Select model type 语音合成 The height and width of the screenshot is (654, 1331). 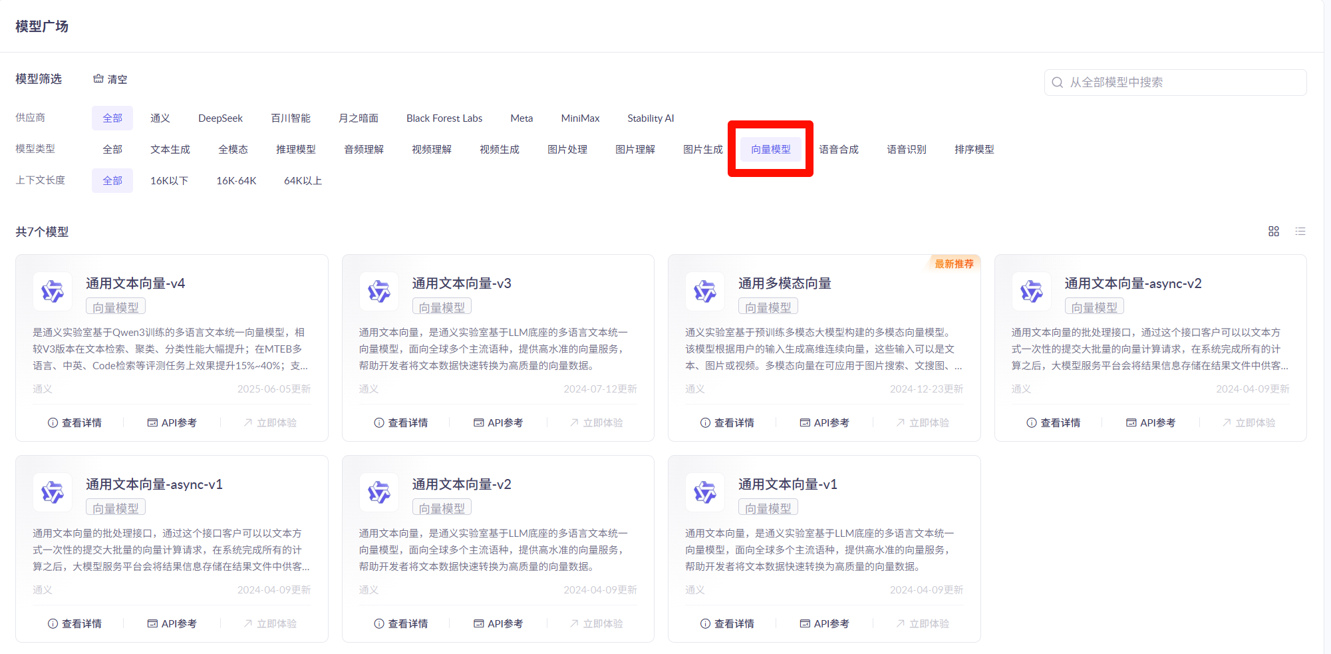pyautogui.click(x=839, y=150)
